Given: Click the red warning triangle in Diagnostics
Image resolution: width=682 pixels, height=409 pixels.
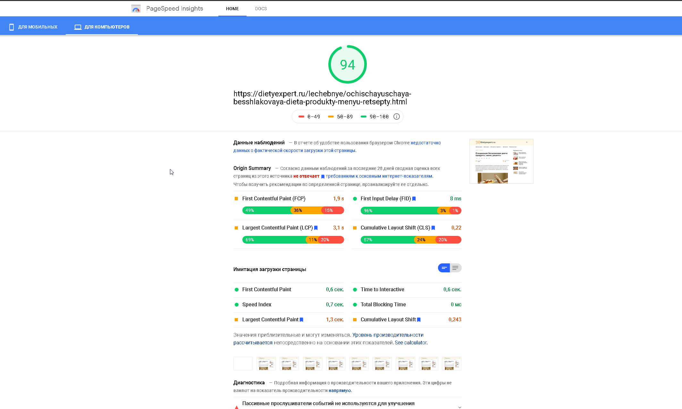Looking at the screenshot, I should (x=237, y=407).
